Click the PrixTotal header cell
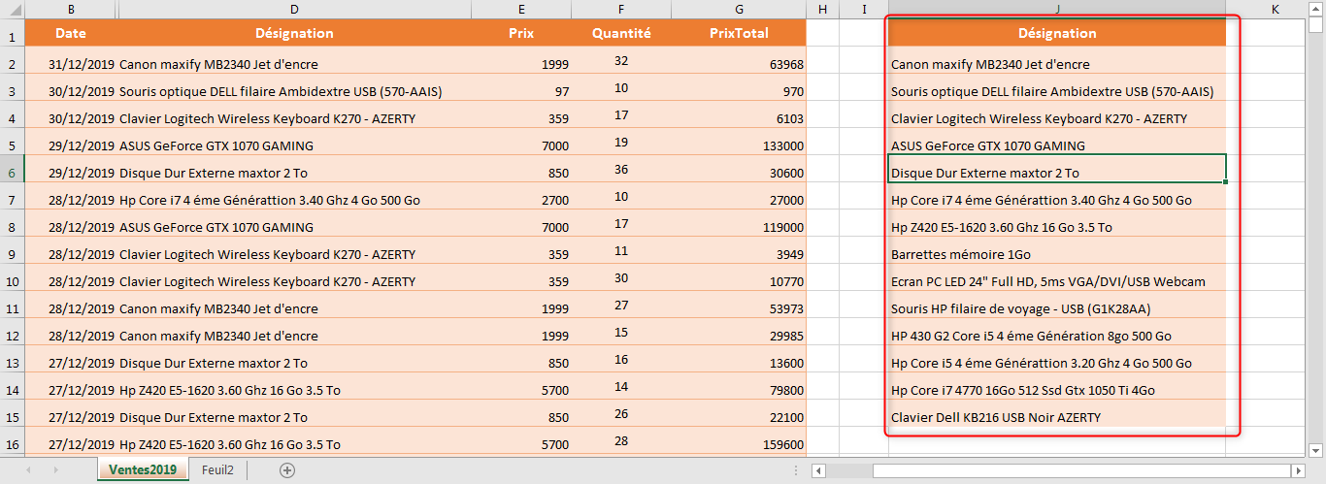Screen dimensions: 1326x484 click(x=739, y=33)
